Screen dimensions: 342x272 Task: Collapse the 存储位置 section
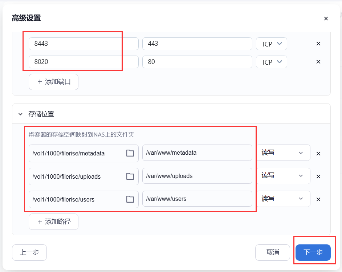pos(20,114)
